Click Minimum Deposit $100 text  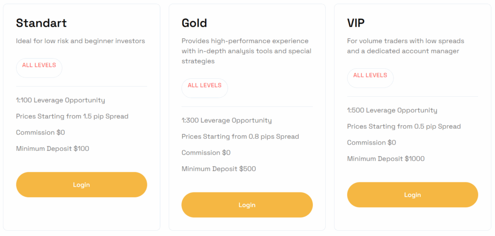[x=53, y=149]
